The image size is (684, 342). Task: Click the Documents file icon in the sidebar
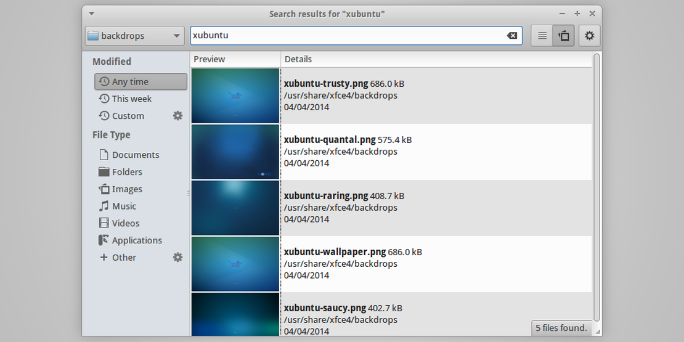(x=104, y=155)
